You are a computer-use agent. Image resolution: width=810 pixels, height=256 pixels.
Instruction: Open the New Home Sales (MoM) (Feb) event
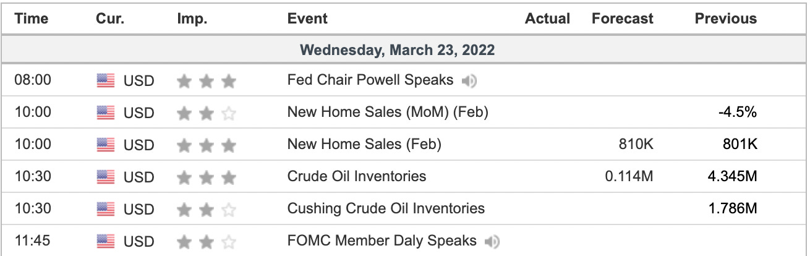(388, 113)
